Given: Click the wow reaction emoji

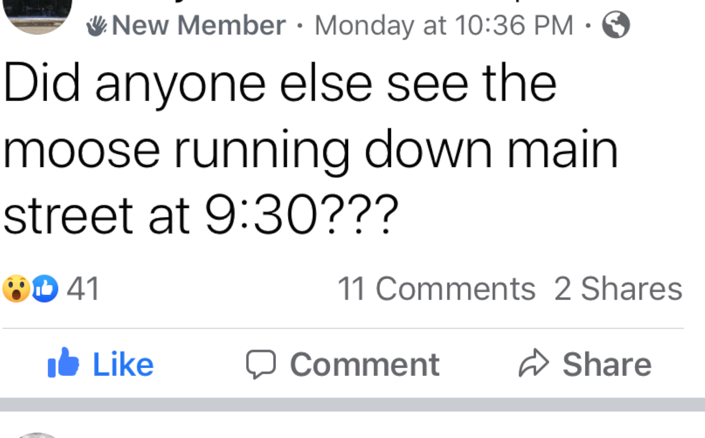Looking at the screenshot, I should (x=16, y=289).
